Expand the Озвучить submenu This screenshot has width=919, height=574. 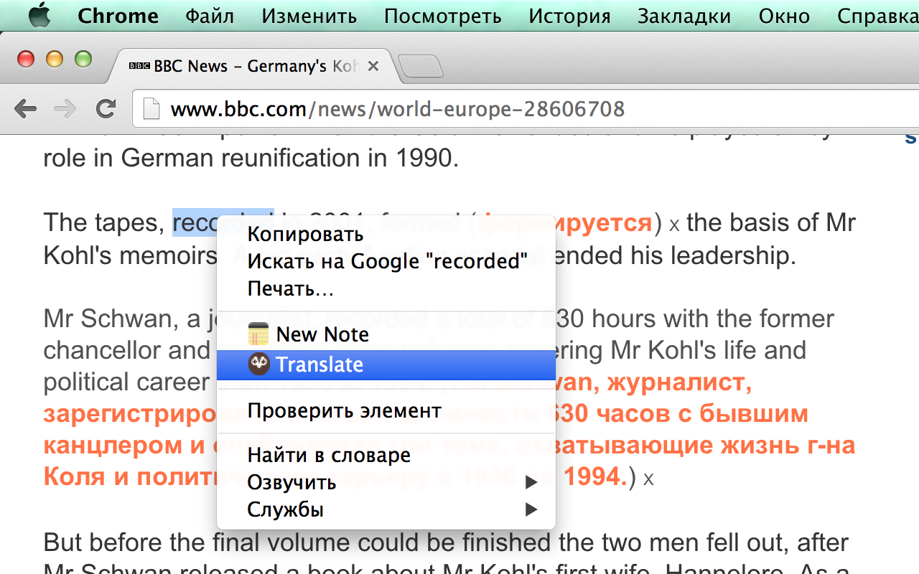click(386, 482)
